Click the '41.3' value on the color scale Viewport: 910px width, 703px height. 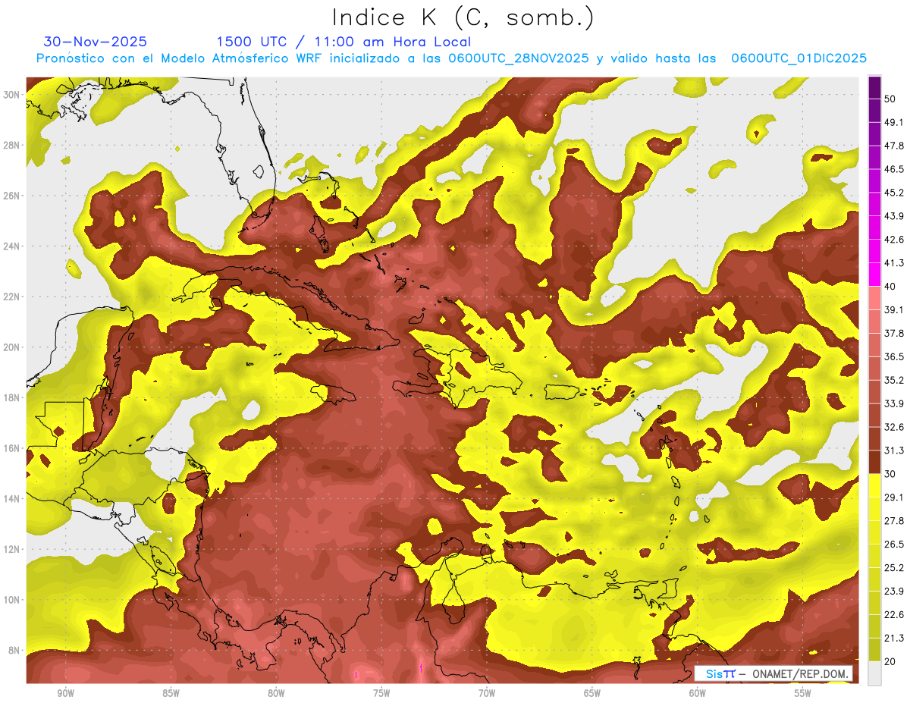[x=894, y=263]
